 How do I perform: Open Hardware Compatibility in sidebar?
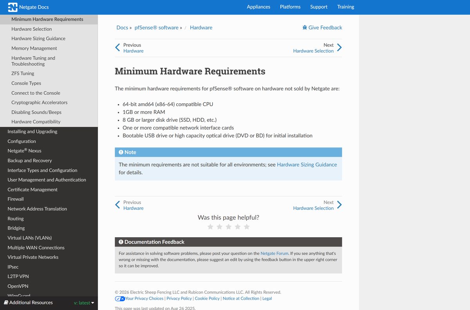point(49,122)
